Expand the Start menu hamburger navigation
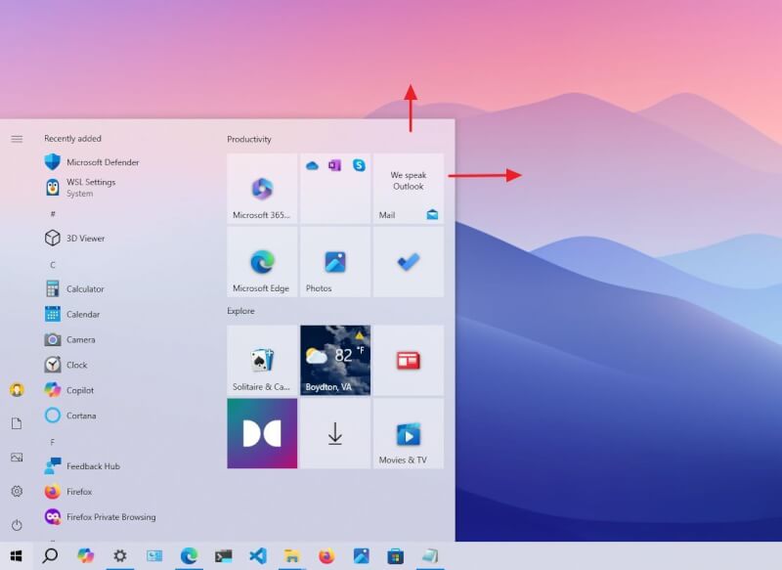Screen dimensions: 782x570 (17, 139)
